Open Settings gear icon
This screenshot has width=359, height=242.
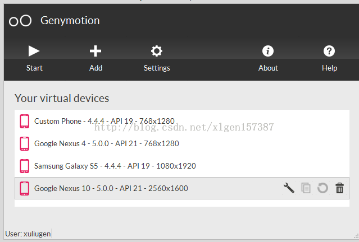click(157, 52)
